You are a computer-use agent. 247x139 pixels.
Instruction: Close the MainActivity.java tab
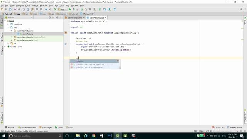(106, 17)
